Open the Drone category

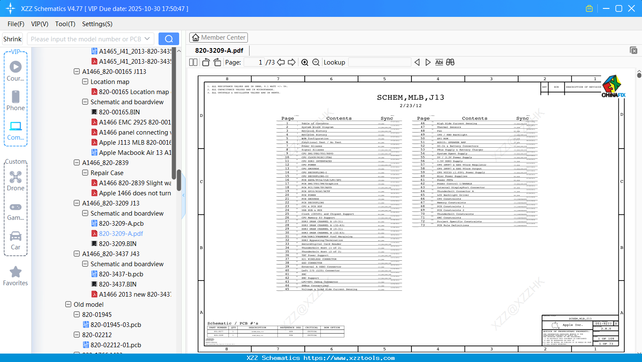click(x=16, y=181)
